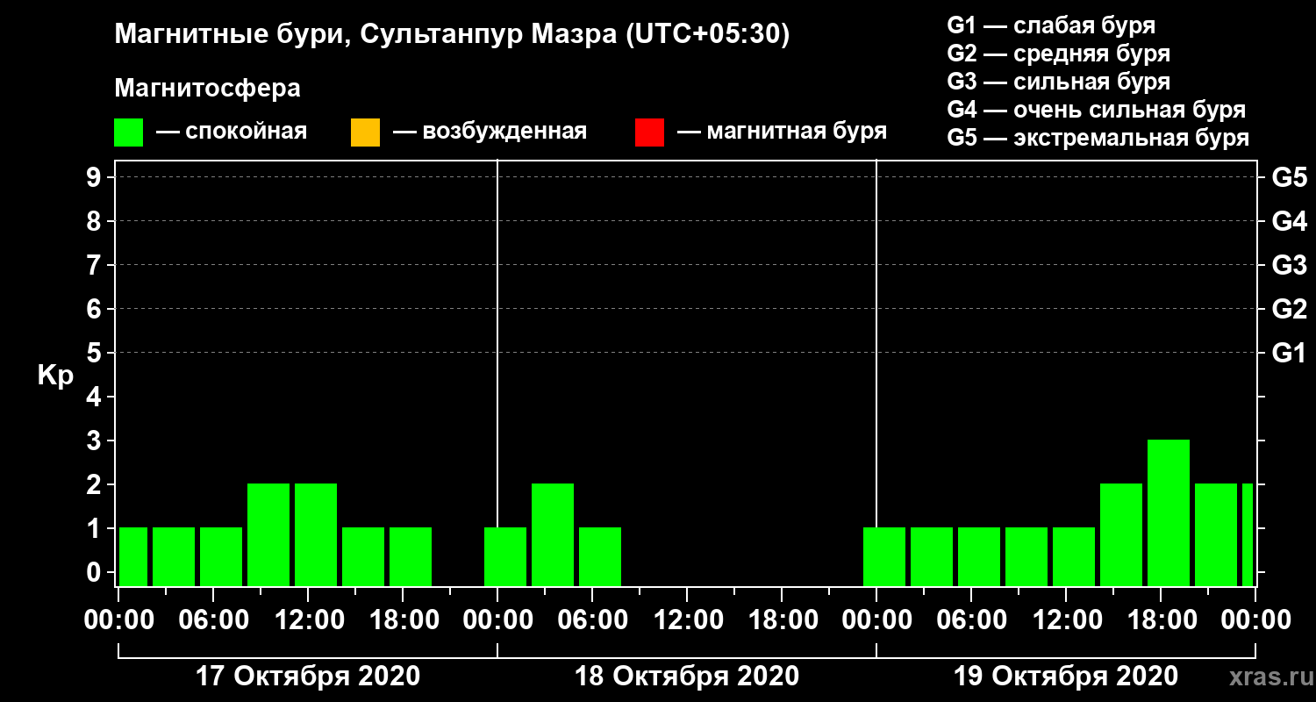Click the Kp 1 bar above 06:00 on 18 October

click(600, 556)
